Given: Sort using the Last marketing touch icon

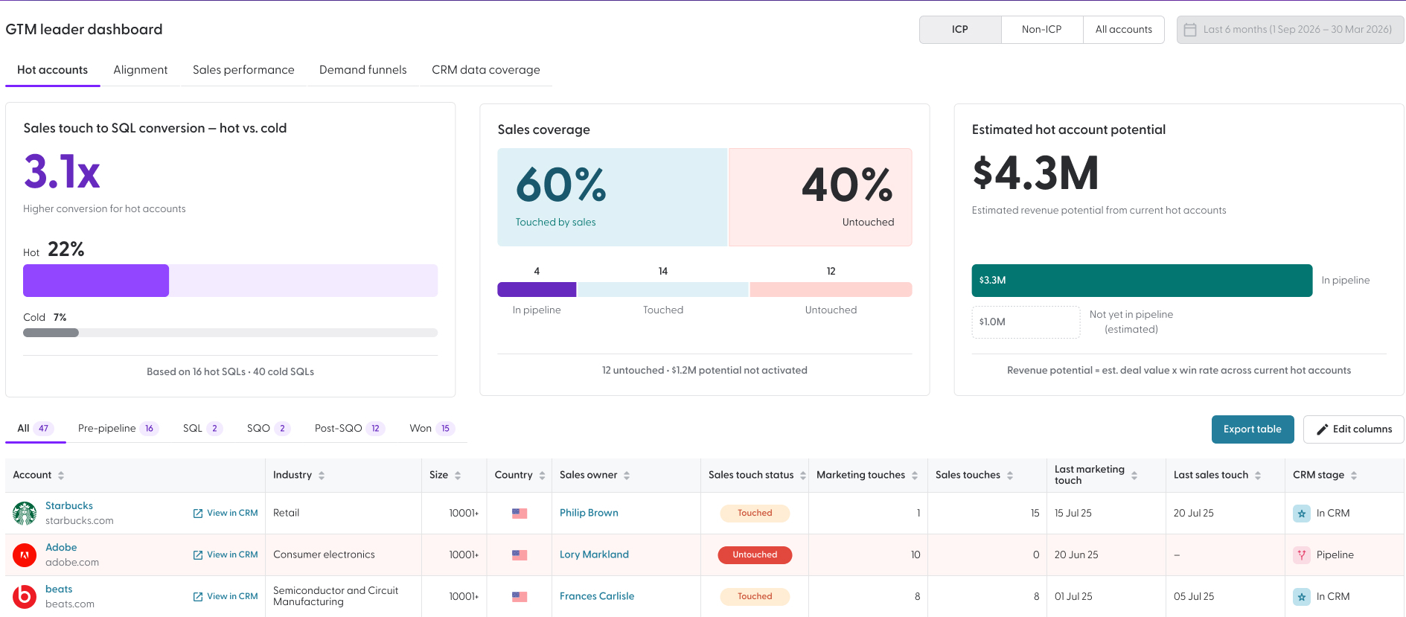Looking at the screenshot, I should click(1134, 476).
